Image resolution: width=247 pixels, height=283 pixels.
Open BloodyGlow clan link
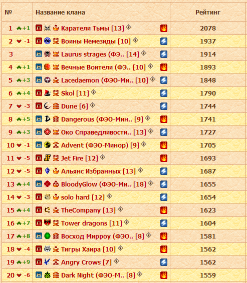click(104, 184)
